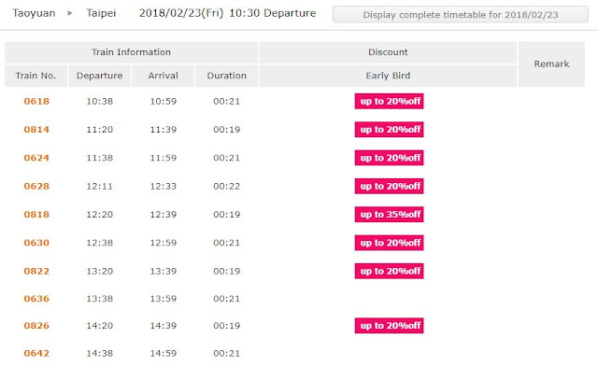Click 20%off badge for train 0814

point(389,130)
